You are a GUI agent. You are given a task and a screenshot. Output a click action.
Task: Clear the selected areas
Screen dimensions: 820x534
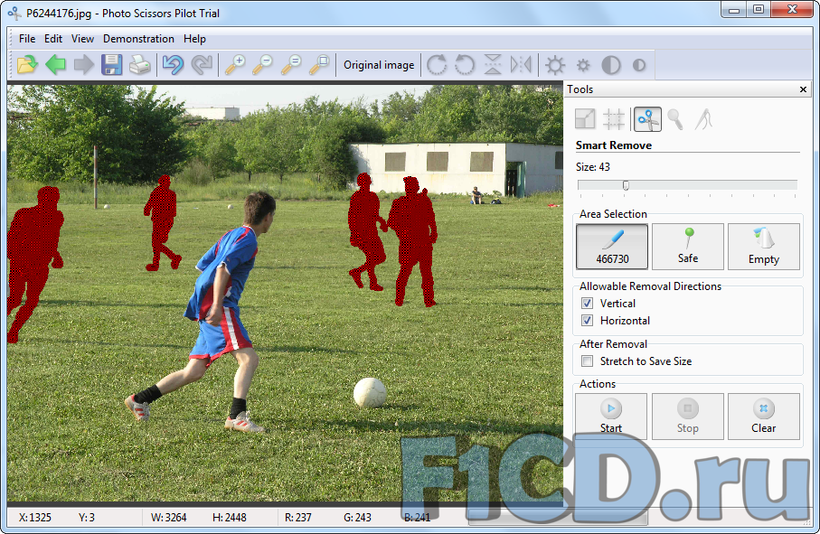764,417
